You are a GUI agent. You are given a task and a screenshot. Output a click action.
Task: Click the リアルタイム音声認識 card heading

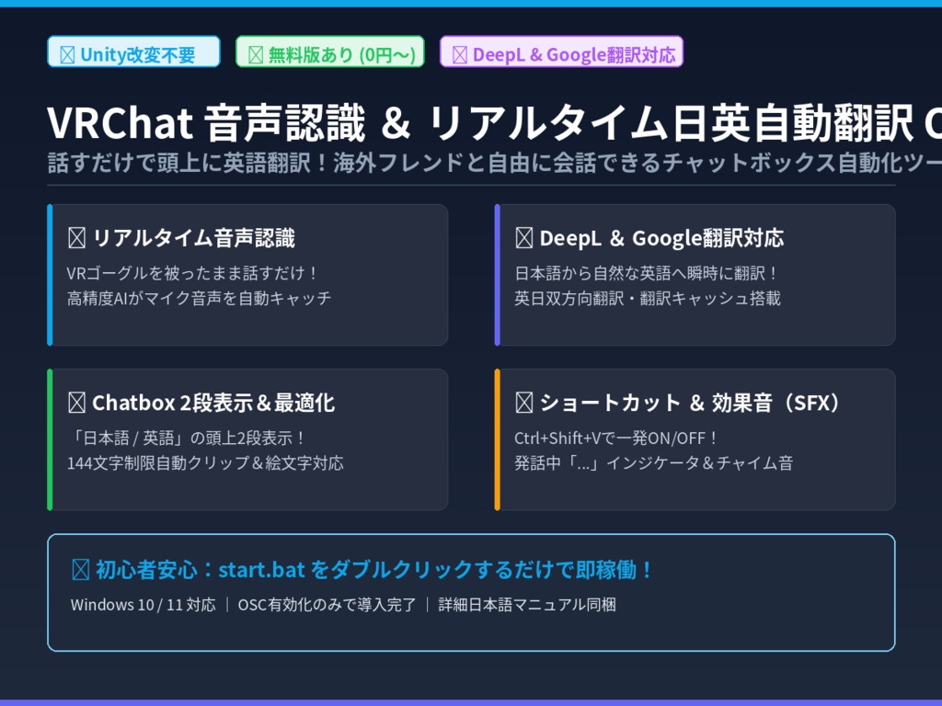click(x=193, y=238)
